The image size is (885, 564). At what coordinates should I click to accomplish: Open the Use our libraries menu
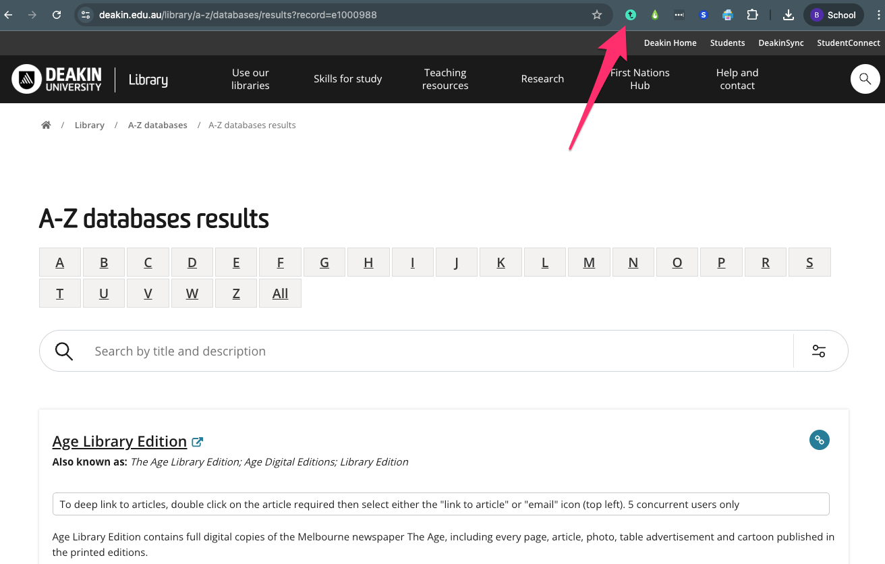click(x=250, y=79)
